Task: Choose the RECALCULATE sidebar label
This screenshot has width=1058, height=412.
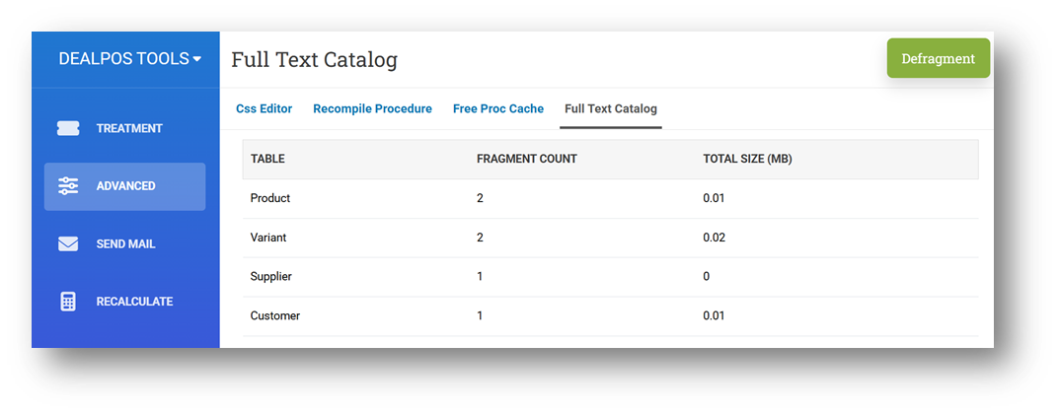Action: coord(134,302)
